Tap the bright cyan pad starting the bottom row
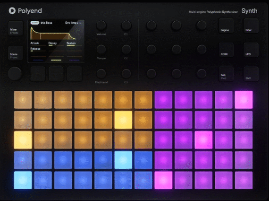269x201 pixels. coord(23,180)
